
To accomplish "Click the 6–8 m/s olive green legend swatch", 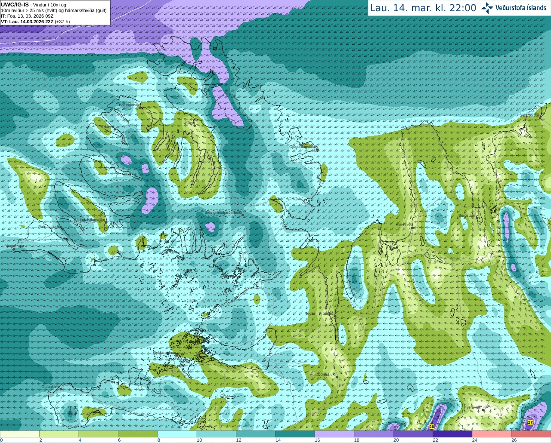I will tap(138, 434).
